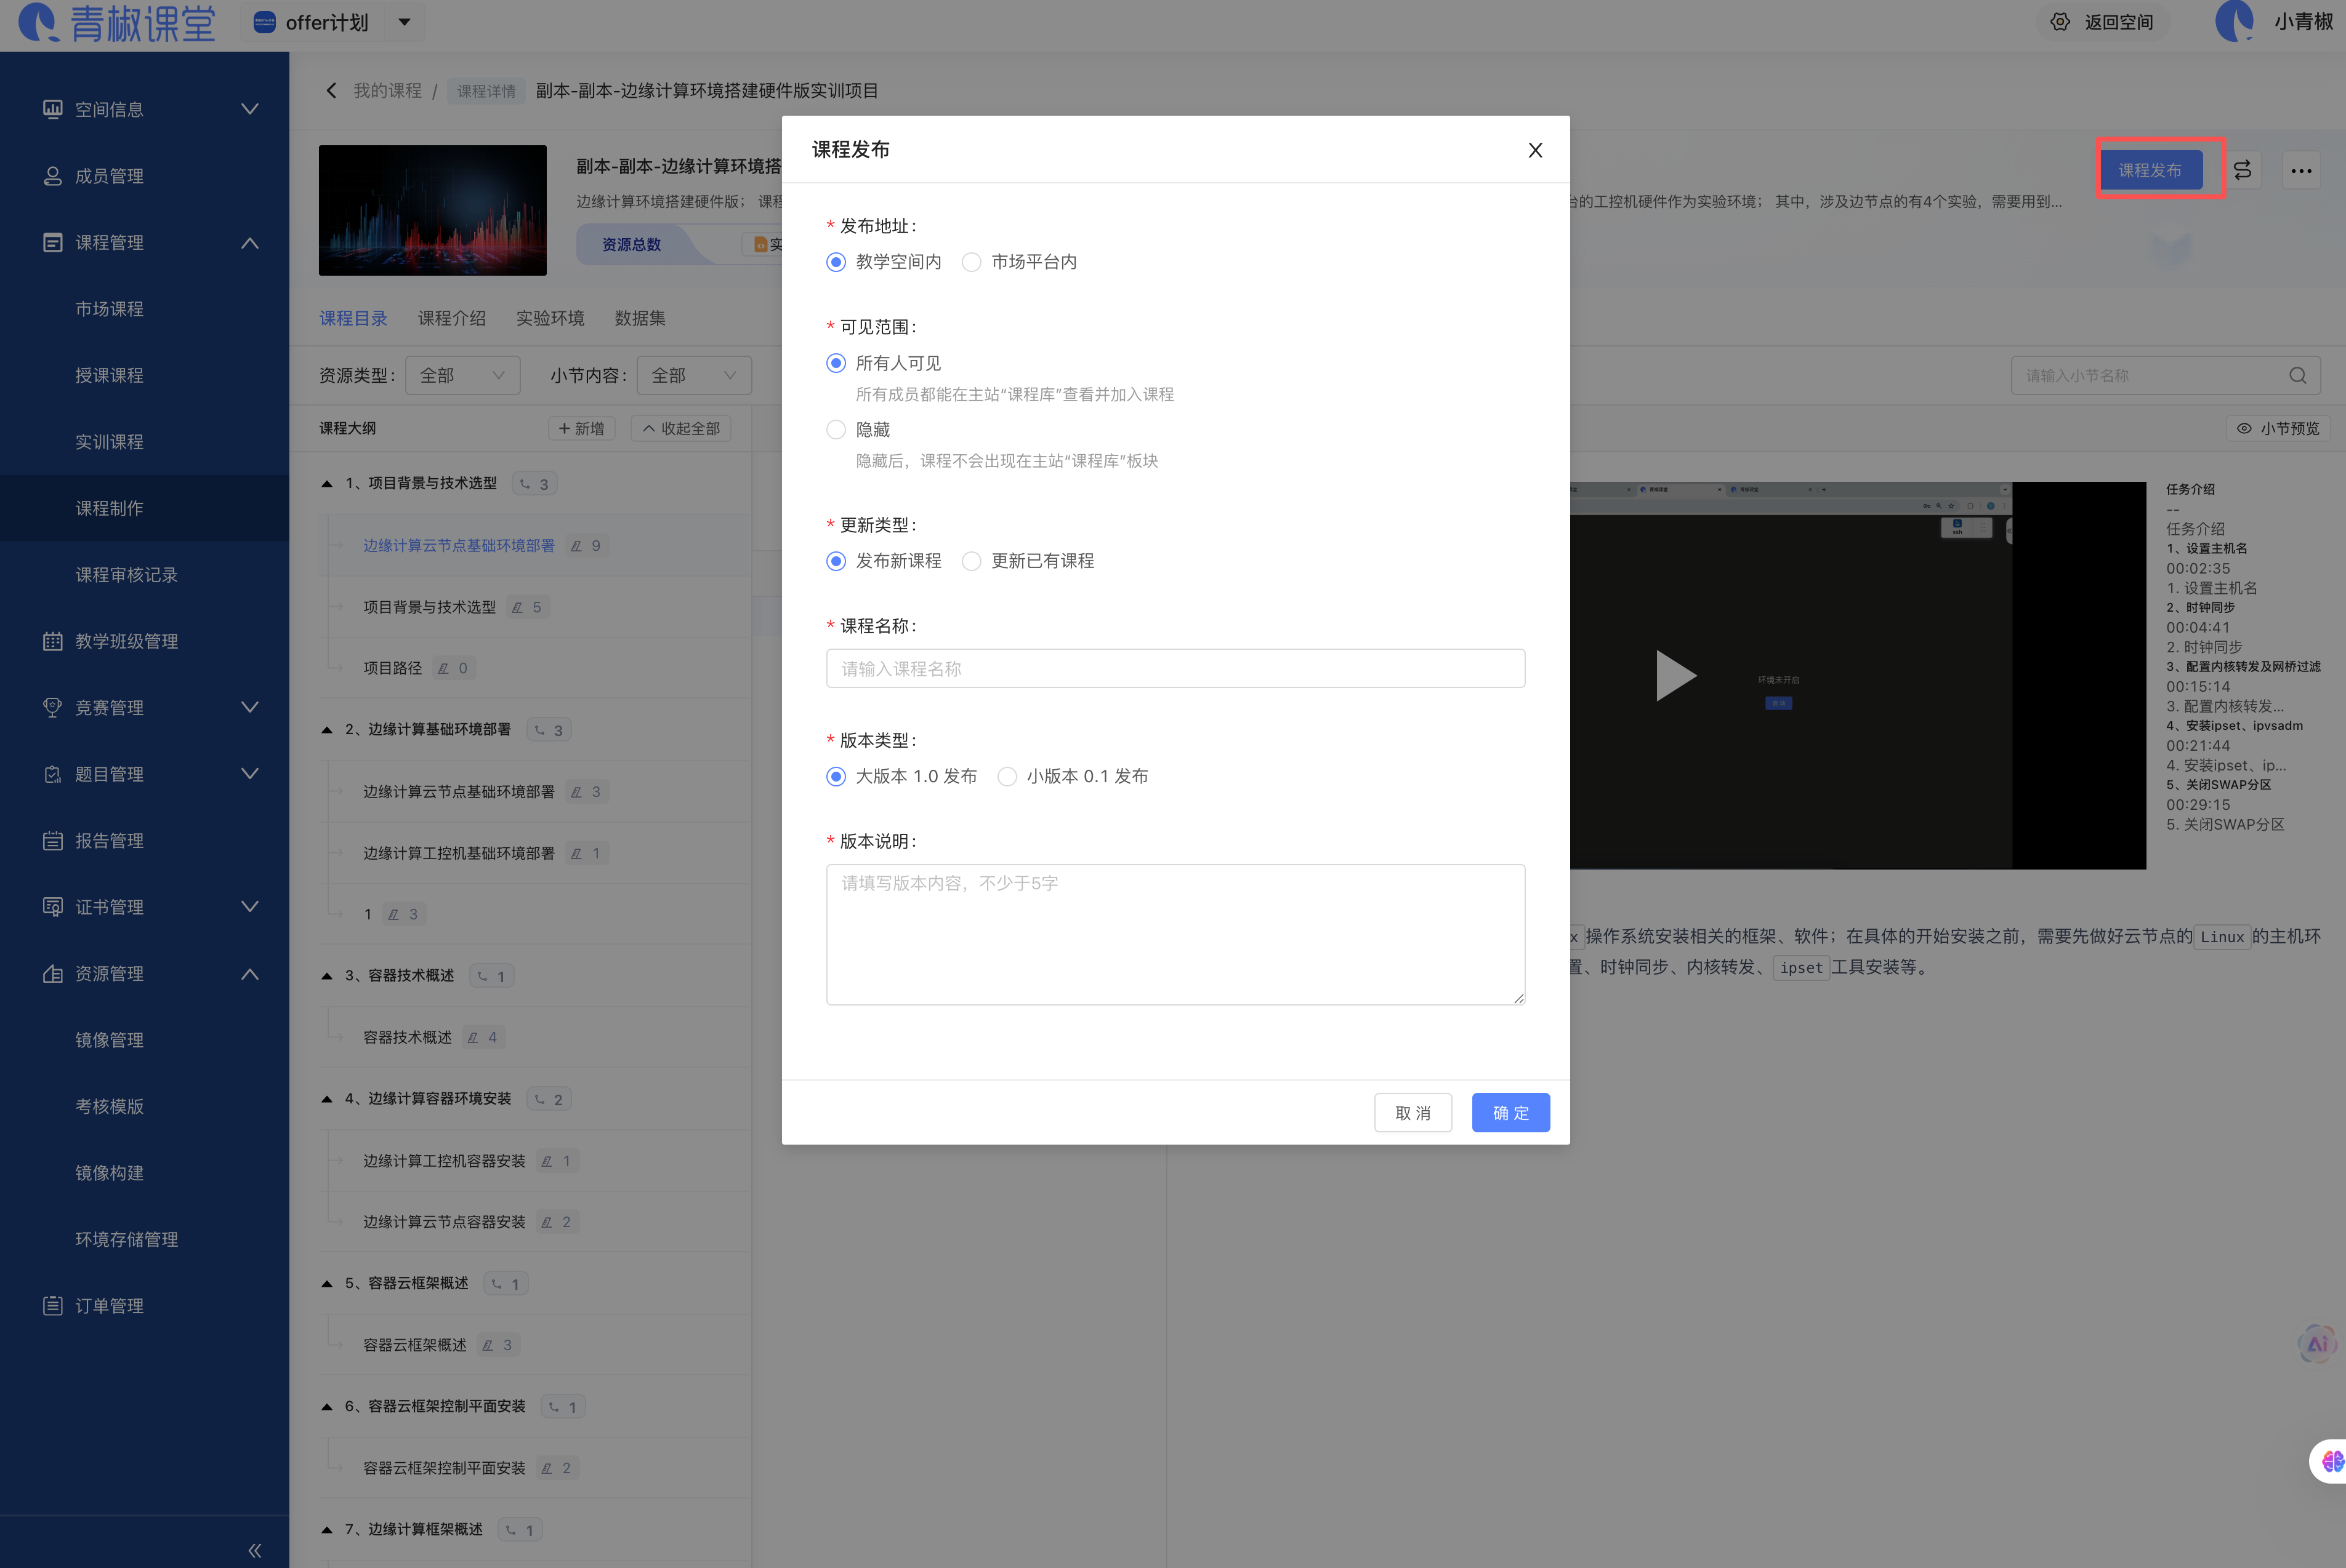Click the search magnifier in the 小节名称 box
Screen dimensions: 2346x1568
click(2298, 375)
